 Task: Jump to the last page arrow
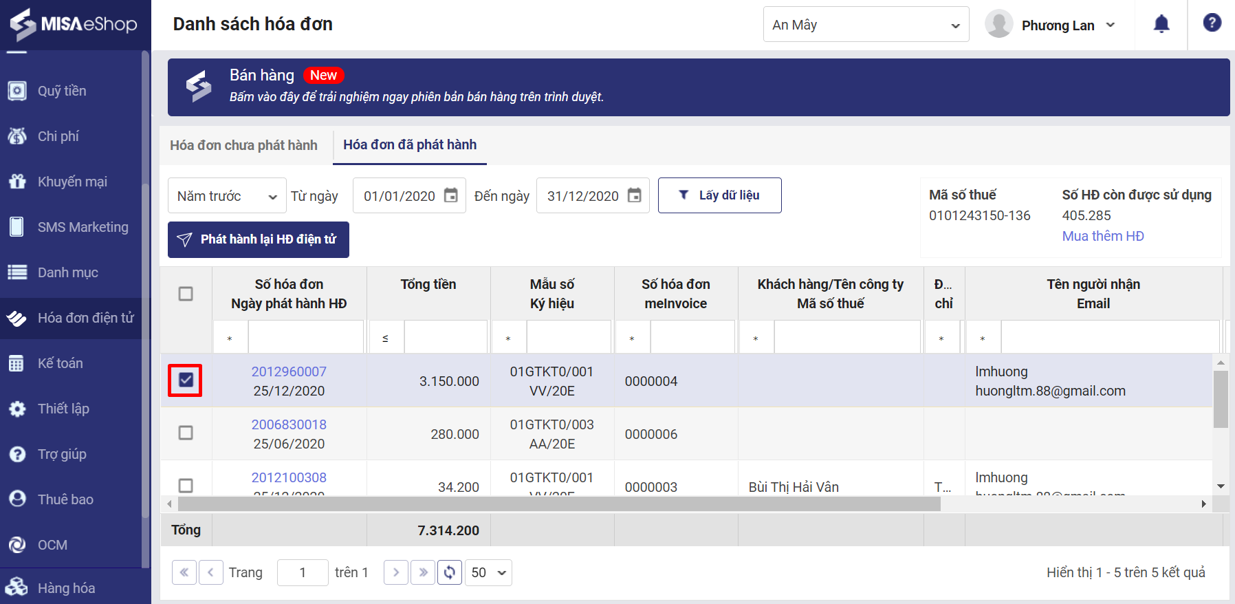pos(423,572)
